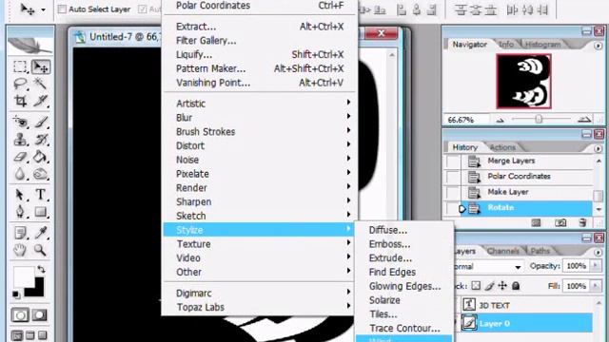Viewport: 609px width, 342px height.
Task: Swap foreground and background colors
Action: pos(41,269)
